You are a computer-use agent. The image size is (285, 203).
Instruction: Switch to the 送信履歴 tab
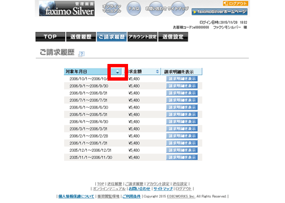(81, 37)
